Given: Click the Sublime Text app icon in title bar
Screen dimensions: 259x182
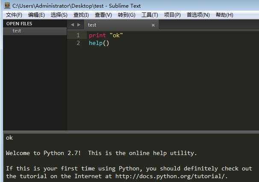Looking at the screenshot, I should coord(7,6).
